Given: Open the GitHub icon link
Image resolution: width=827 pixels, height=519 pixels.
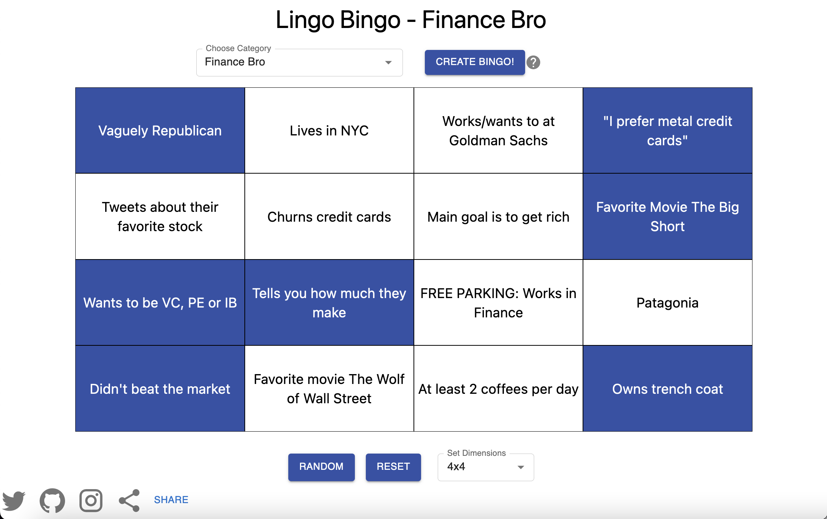Looking at the screenshot, I should click(52, 500).
